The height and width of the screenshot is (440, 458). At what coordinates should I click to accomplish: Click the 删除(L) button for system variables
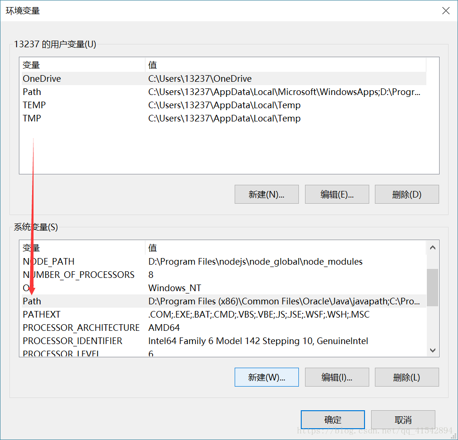(x=407, y=377)
